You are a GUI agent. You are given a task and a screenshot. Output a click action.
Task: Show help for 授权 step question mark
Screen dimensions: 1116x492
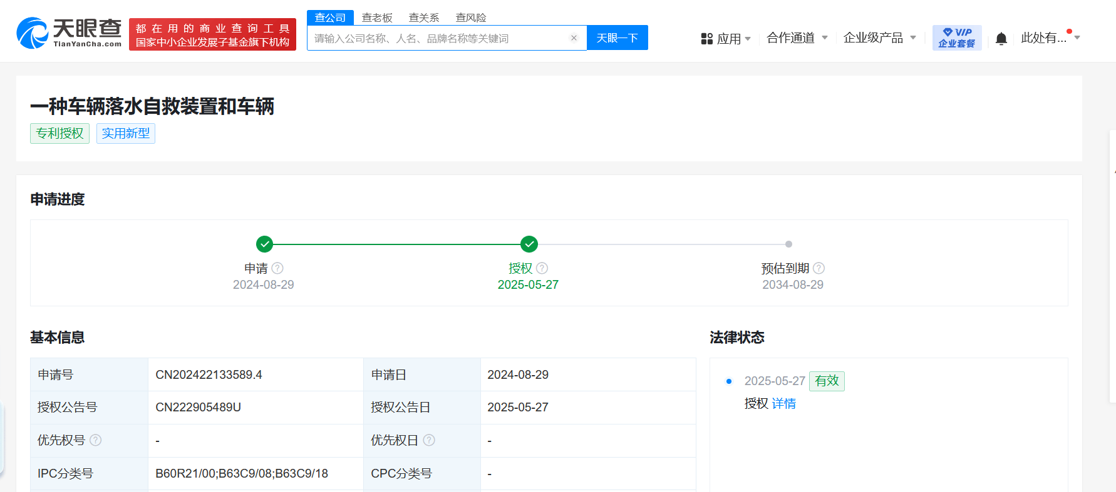pos(542,268)
